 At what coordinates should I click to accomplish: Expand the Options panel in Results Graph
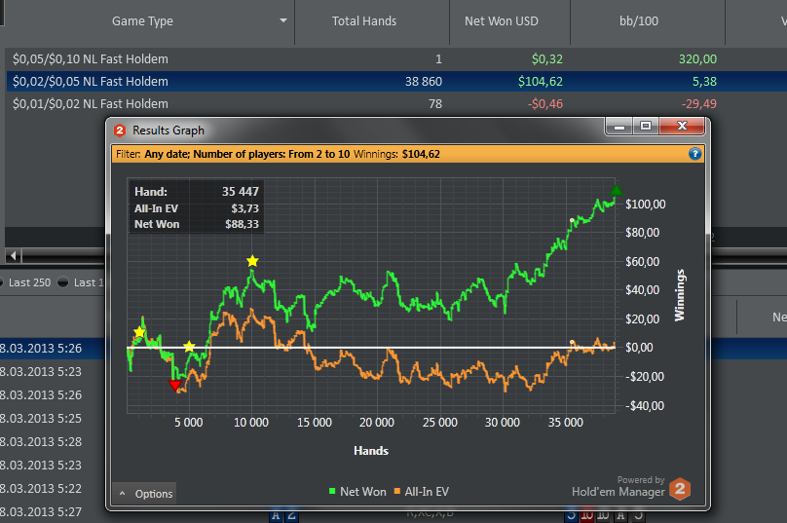click(144, 494)
